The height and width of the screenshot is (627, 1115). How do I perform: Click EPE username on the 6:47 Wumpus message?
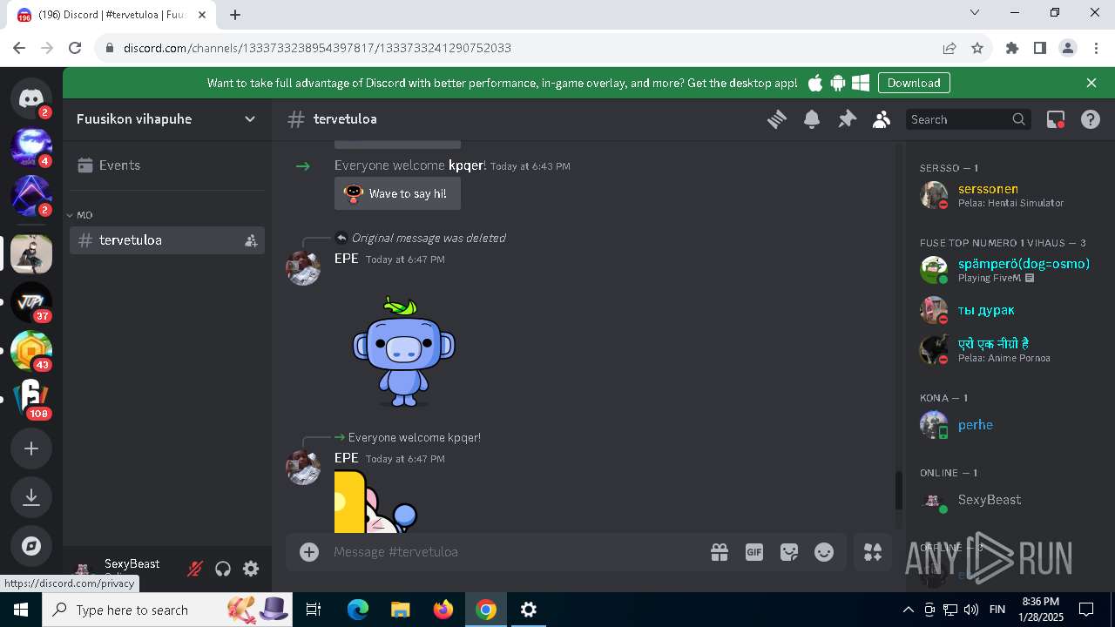click(x=347, y=259)
